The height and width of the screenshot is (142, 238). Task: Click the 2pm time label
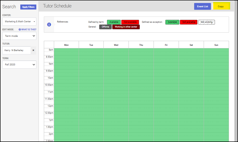click(51, 134)
